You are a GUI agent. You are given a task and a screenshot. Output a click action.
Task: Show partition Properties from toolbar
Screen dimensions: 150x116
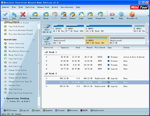[100, 15]
